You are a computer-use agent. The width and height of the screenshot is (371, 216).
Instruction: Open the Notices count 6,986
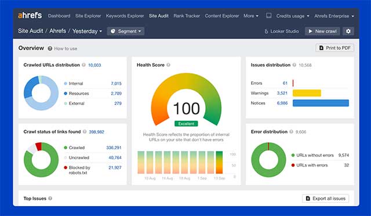[282, 103]
